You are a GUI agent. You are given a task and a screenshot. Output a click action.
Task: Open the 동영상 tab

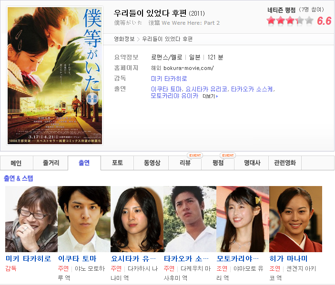point(152,163)
